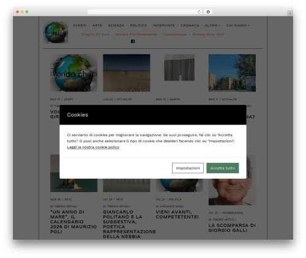Open article Giancarlo Politanò e la nebbia
Image resolution: width=306 pixels, height=258 pixels.
[129, 224]
